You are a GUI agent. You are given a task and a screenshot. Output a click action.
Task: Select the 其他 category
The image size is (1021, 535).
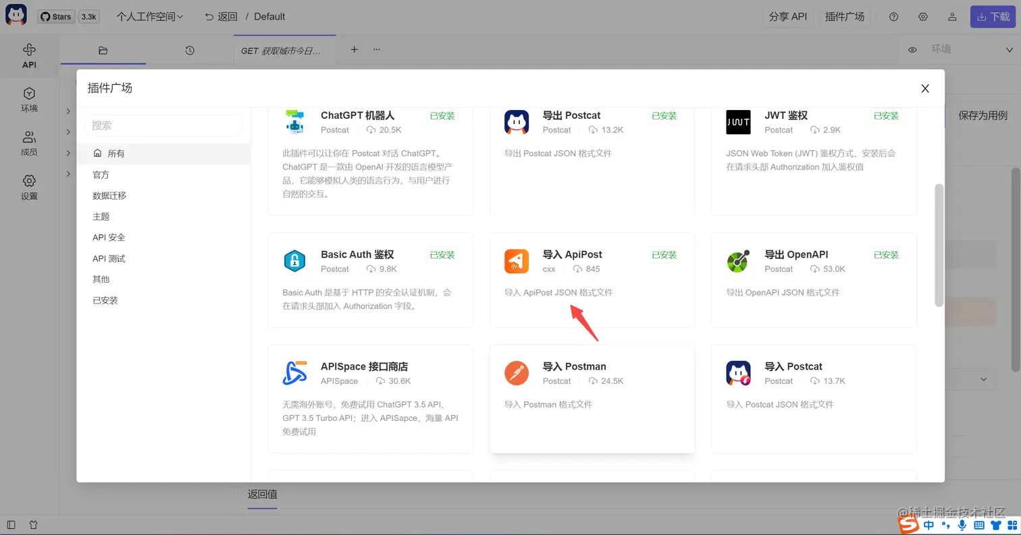pyautogui.click(x=163, y=279)
